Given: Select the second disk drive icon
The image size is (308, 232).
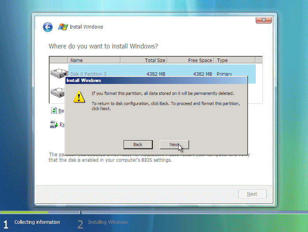Looking at the screenshot, I should [x=57, y=93].
